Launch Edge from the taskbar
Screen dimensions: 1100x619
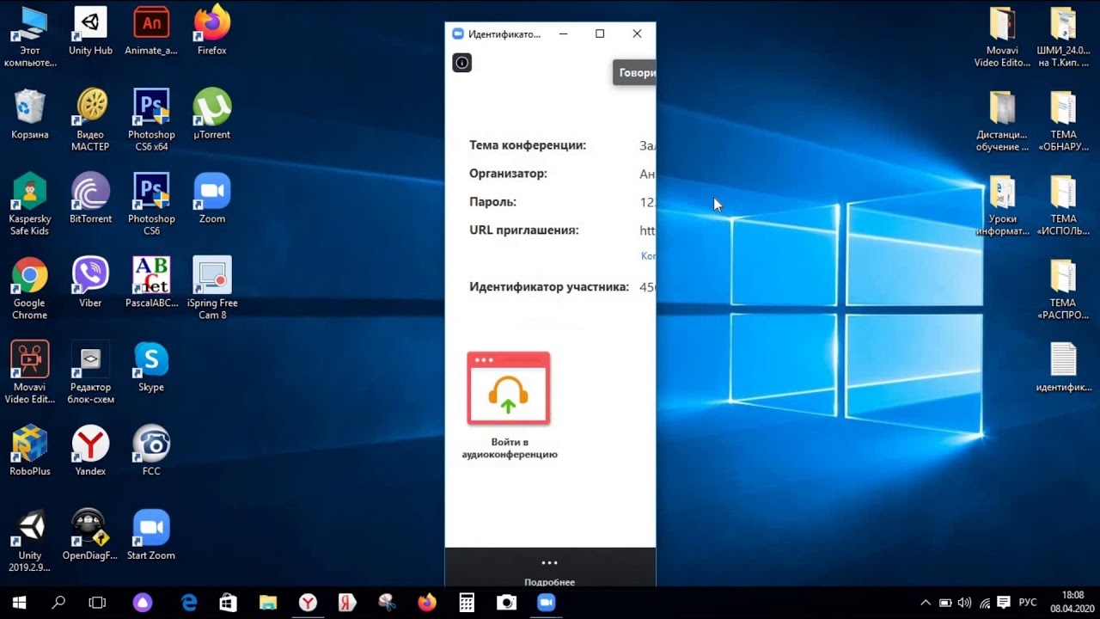coord(189,603)
